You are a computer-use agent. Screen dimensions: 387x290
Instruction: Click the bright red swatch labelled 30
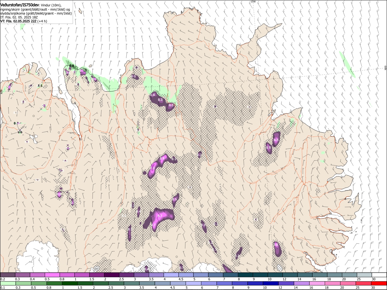click(x=379, y=283)
